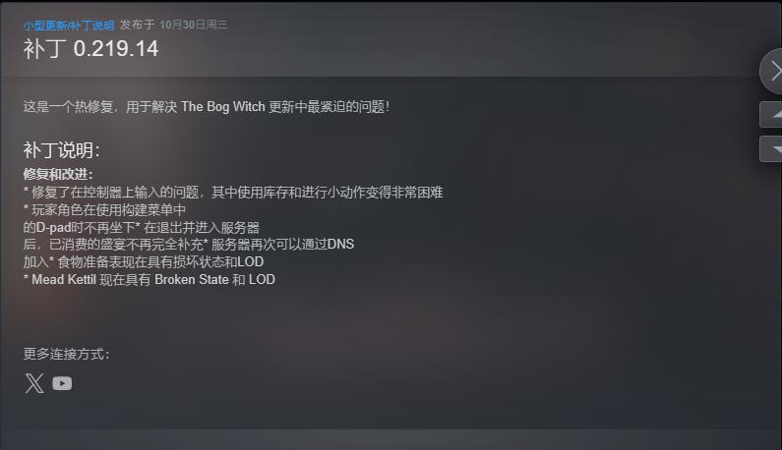Select the D-pad no longer sitting line

click(x=141, y=227)
